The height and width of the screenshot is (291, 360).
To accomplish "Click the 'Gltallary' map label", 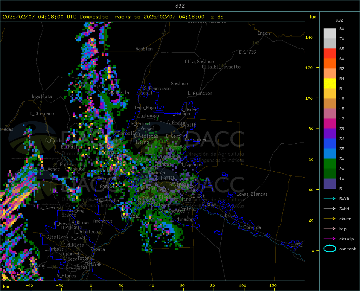I will [x=57, y=237].
